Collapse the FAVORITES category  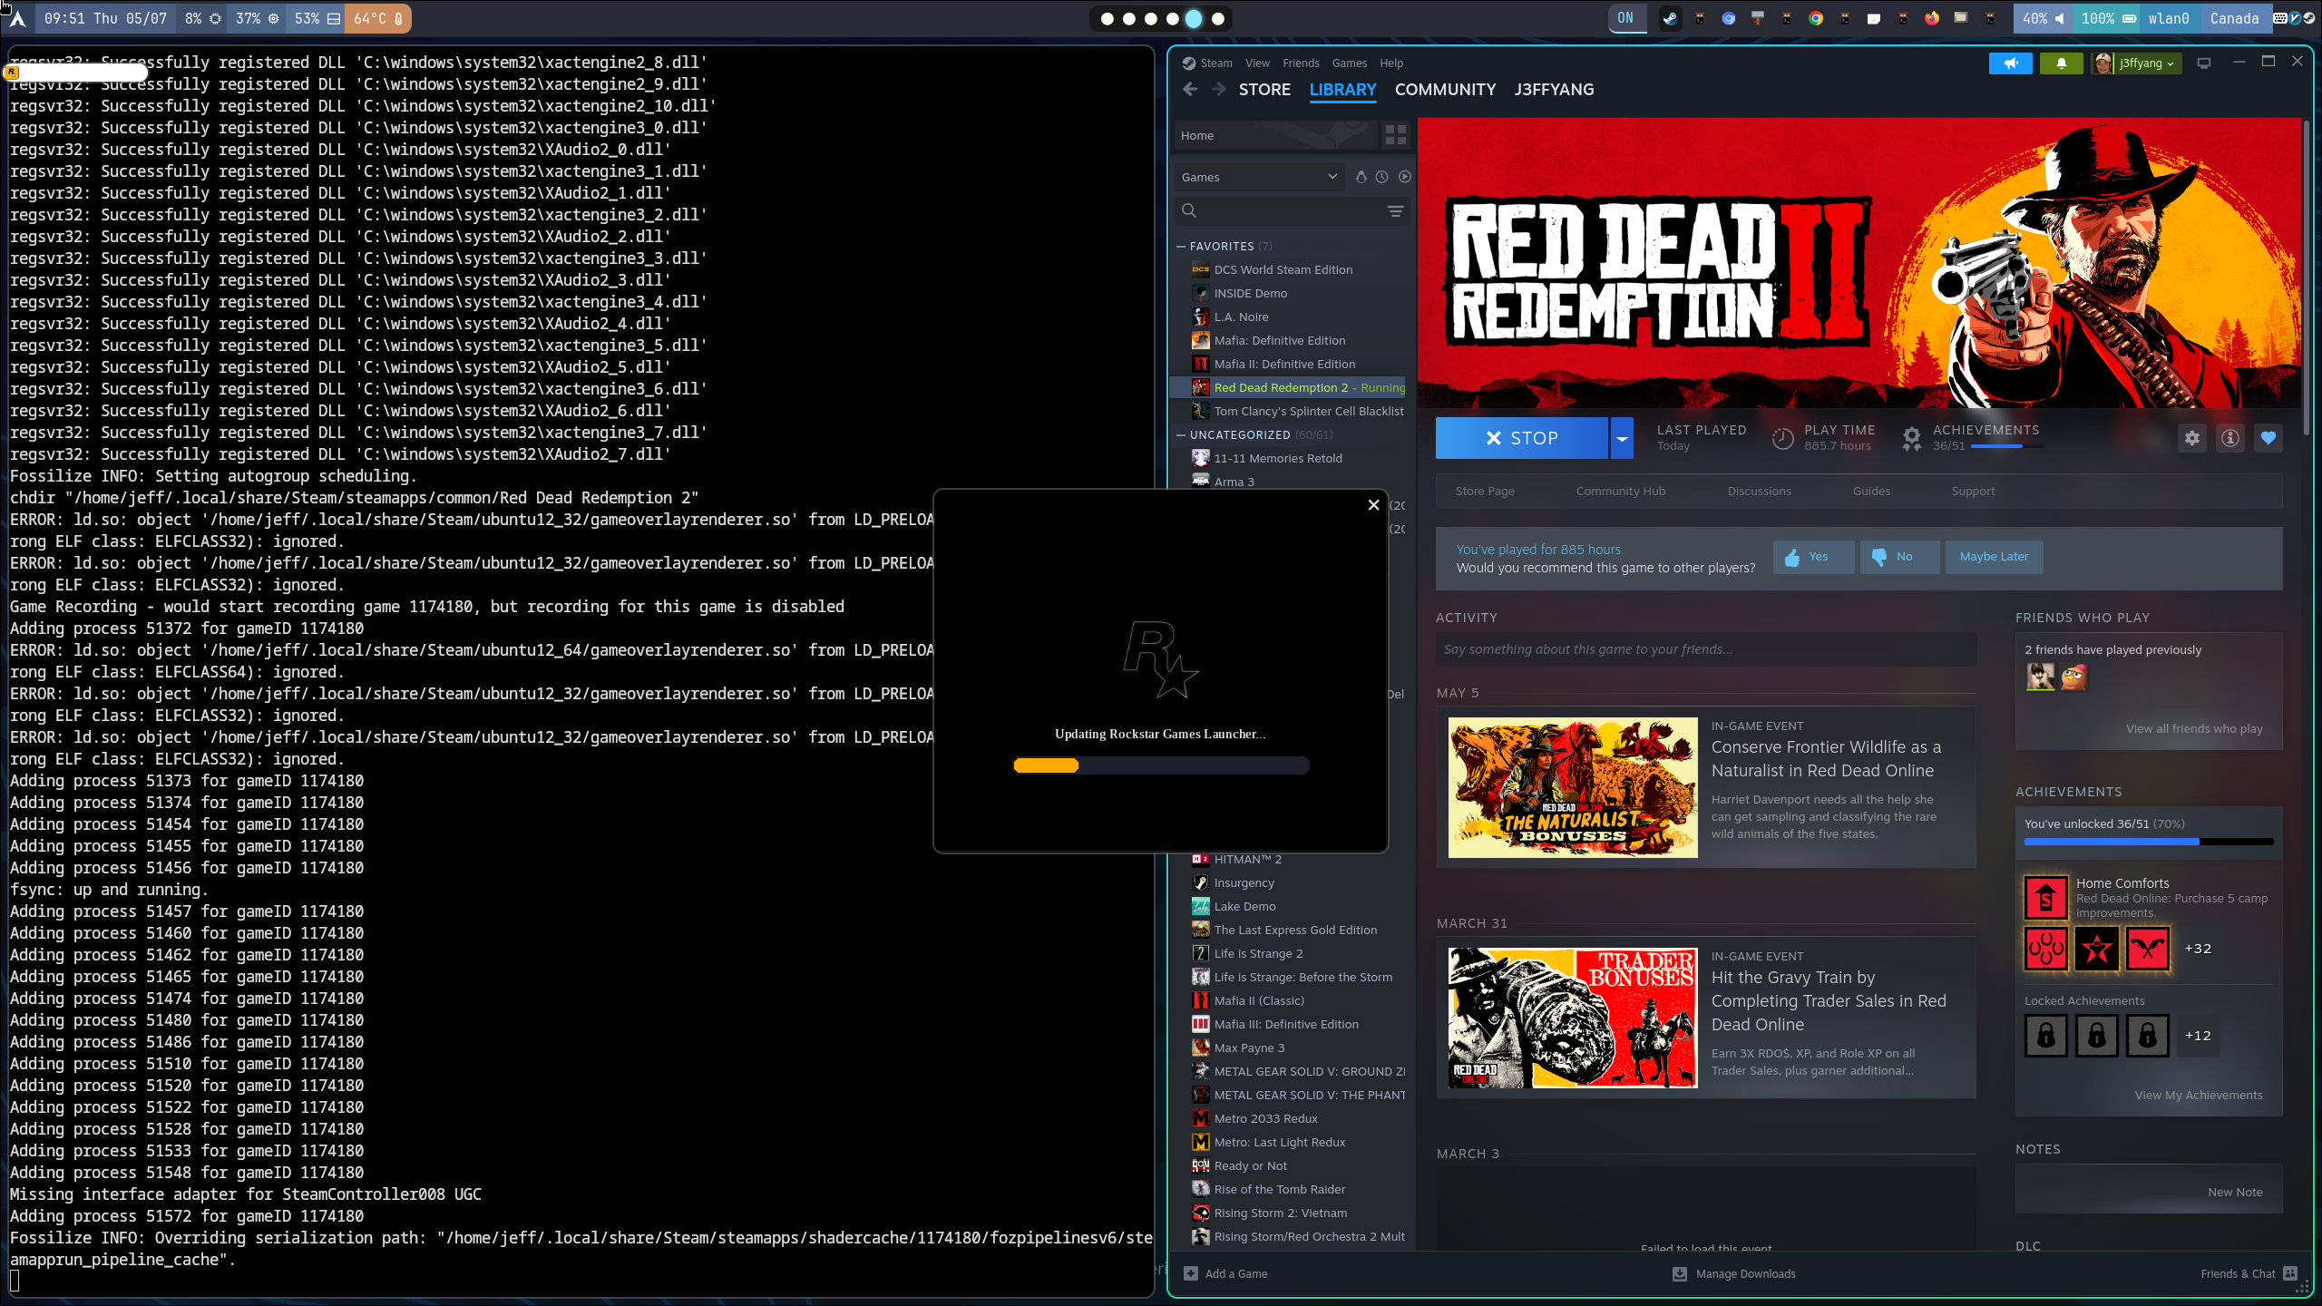1181,246
